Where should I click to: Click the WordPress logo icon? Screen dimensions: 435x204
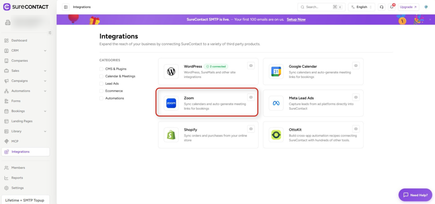click(x=171, y=72)
